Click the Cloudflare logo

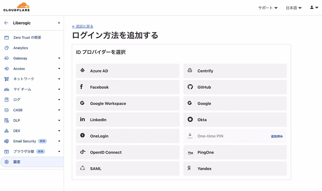point(16,7)
